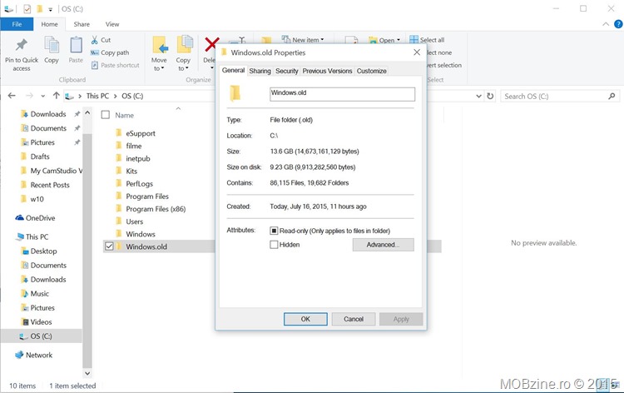Toggle the select-all checkbox beside Name
This screenshot has height=393, width=624.
pyautogui.click(x=106, y=115)
